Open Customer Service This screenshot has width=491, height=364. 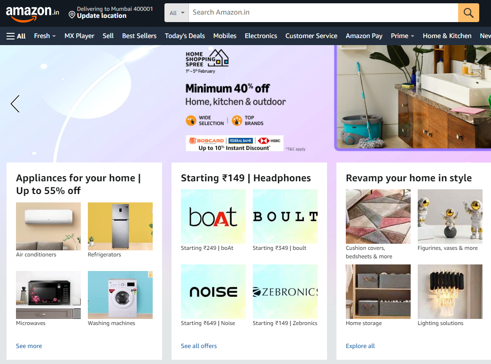[x=311, y=36]
